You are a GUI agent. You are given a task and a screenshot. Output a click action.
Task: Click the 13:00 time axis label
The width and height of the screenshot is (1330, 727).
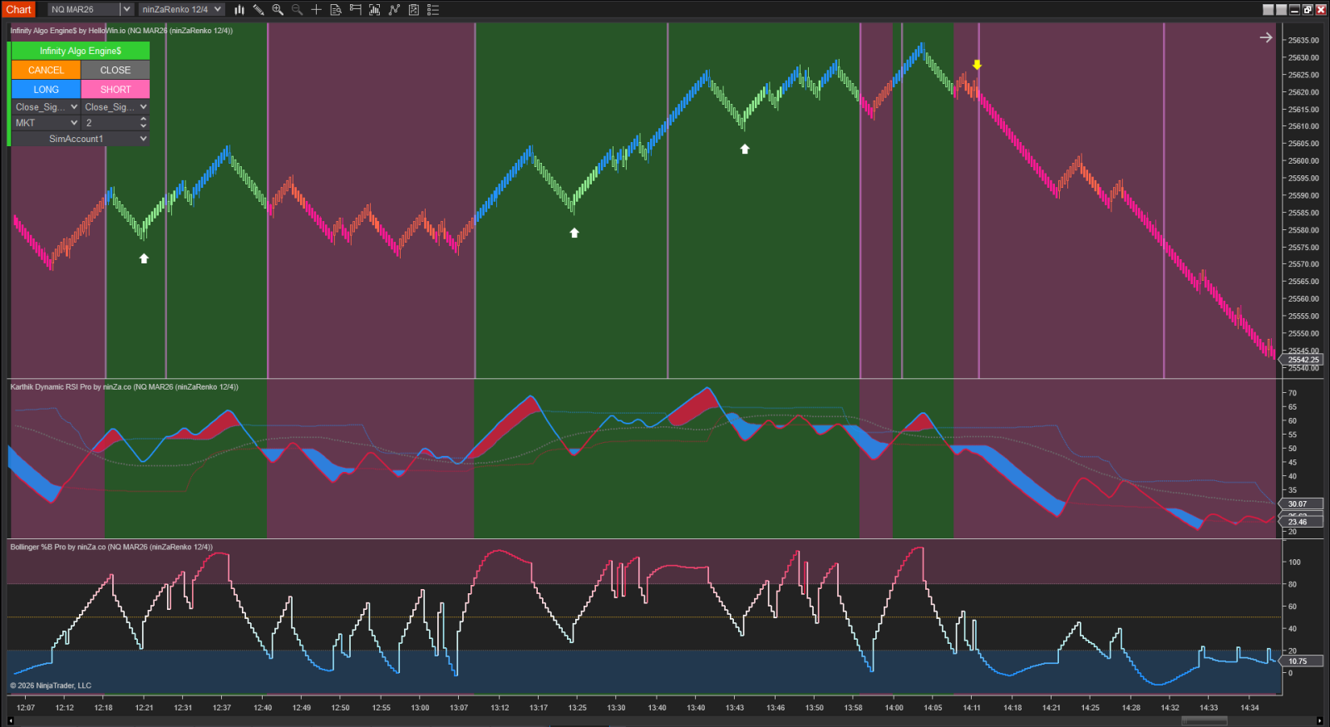(420, 708)
